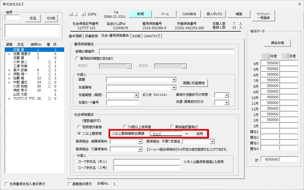Click the zoom increase right arrow
The width and height of the screenshot is (304, 190).
point(83,14)
